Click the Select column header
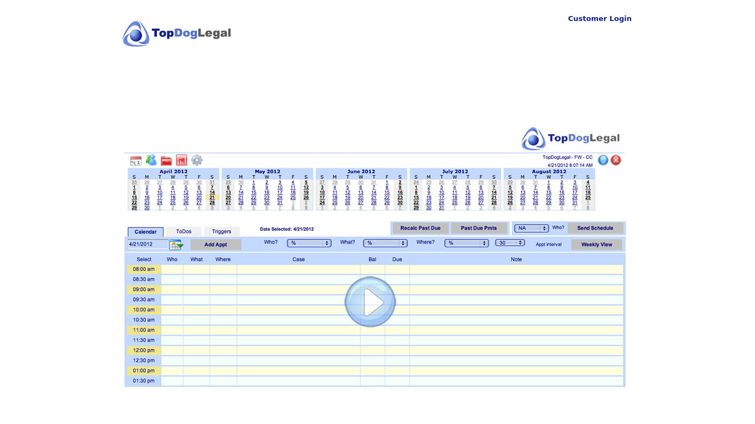The image size is (755, 424). tap(144, 259)
